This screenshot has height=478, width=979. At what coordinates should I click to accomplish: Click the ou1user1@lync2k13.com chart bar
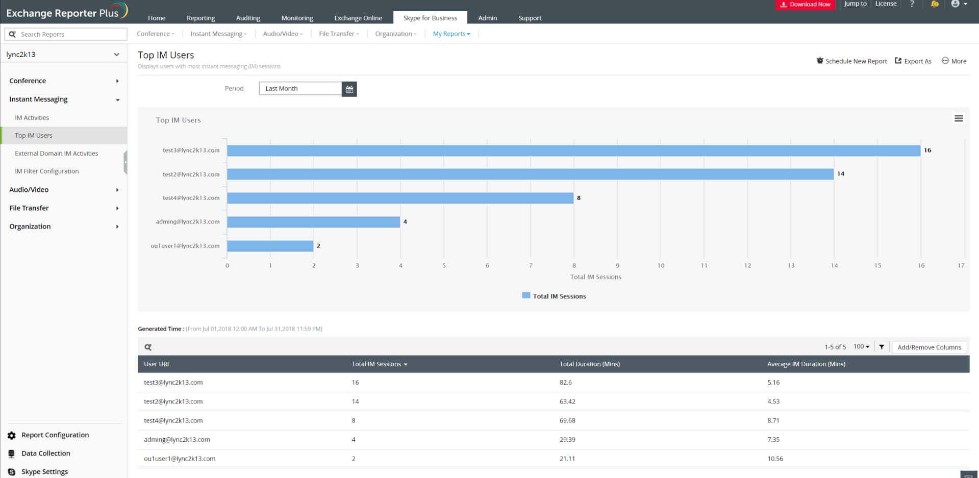click(270, 246)
